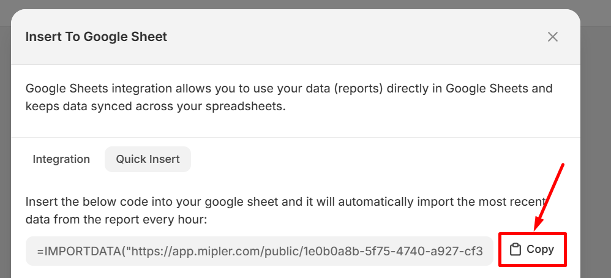Close the Insert To Google Sheet dialog

[x=553, y=37]
